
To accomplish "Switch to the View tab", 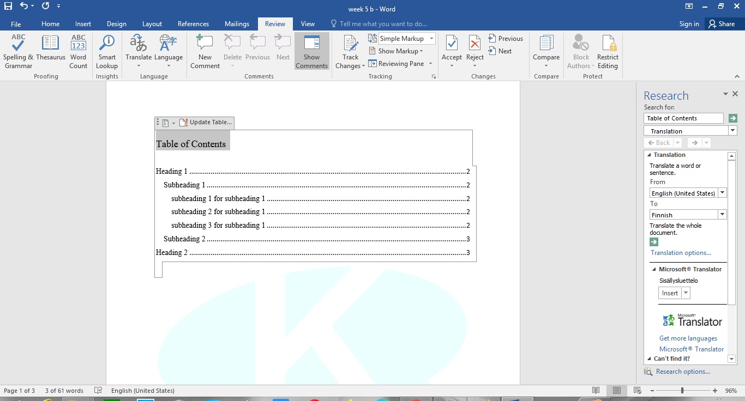I will pyautogui.click(x=308, y=24).
